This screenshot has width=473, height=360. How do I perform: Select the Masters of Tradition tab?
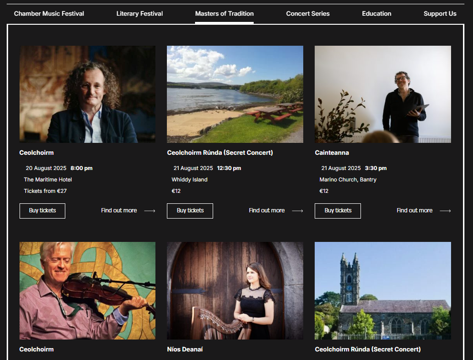click(224, 13)
